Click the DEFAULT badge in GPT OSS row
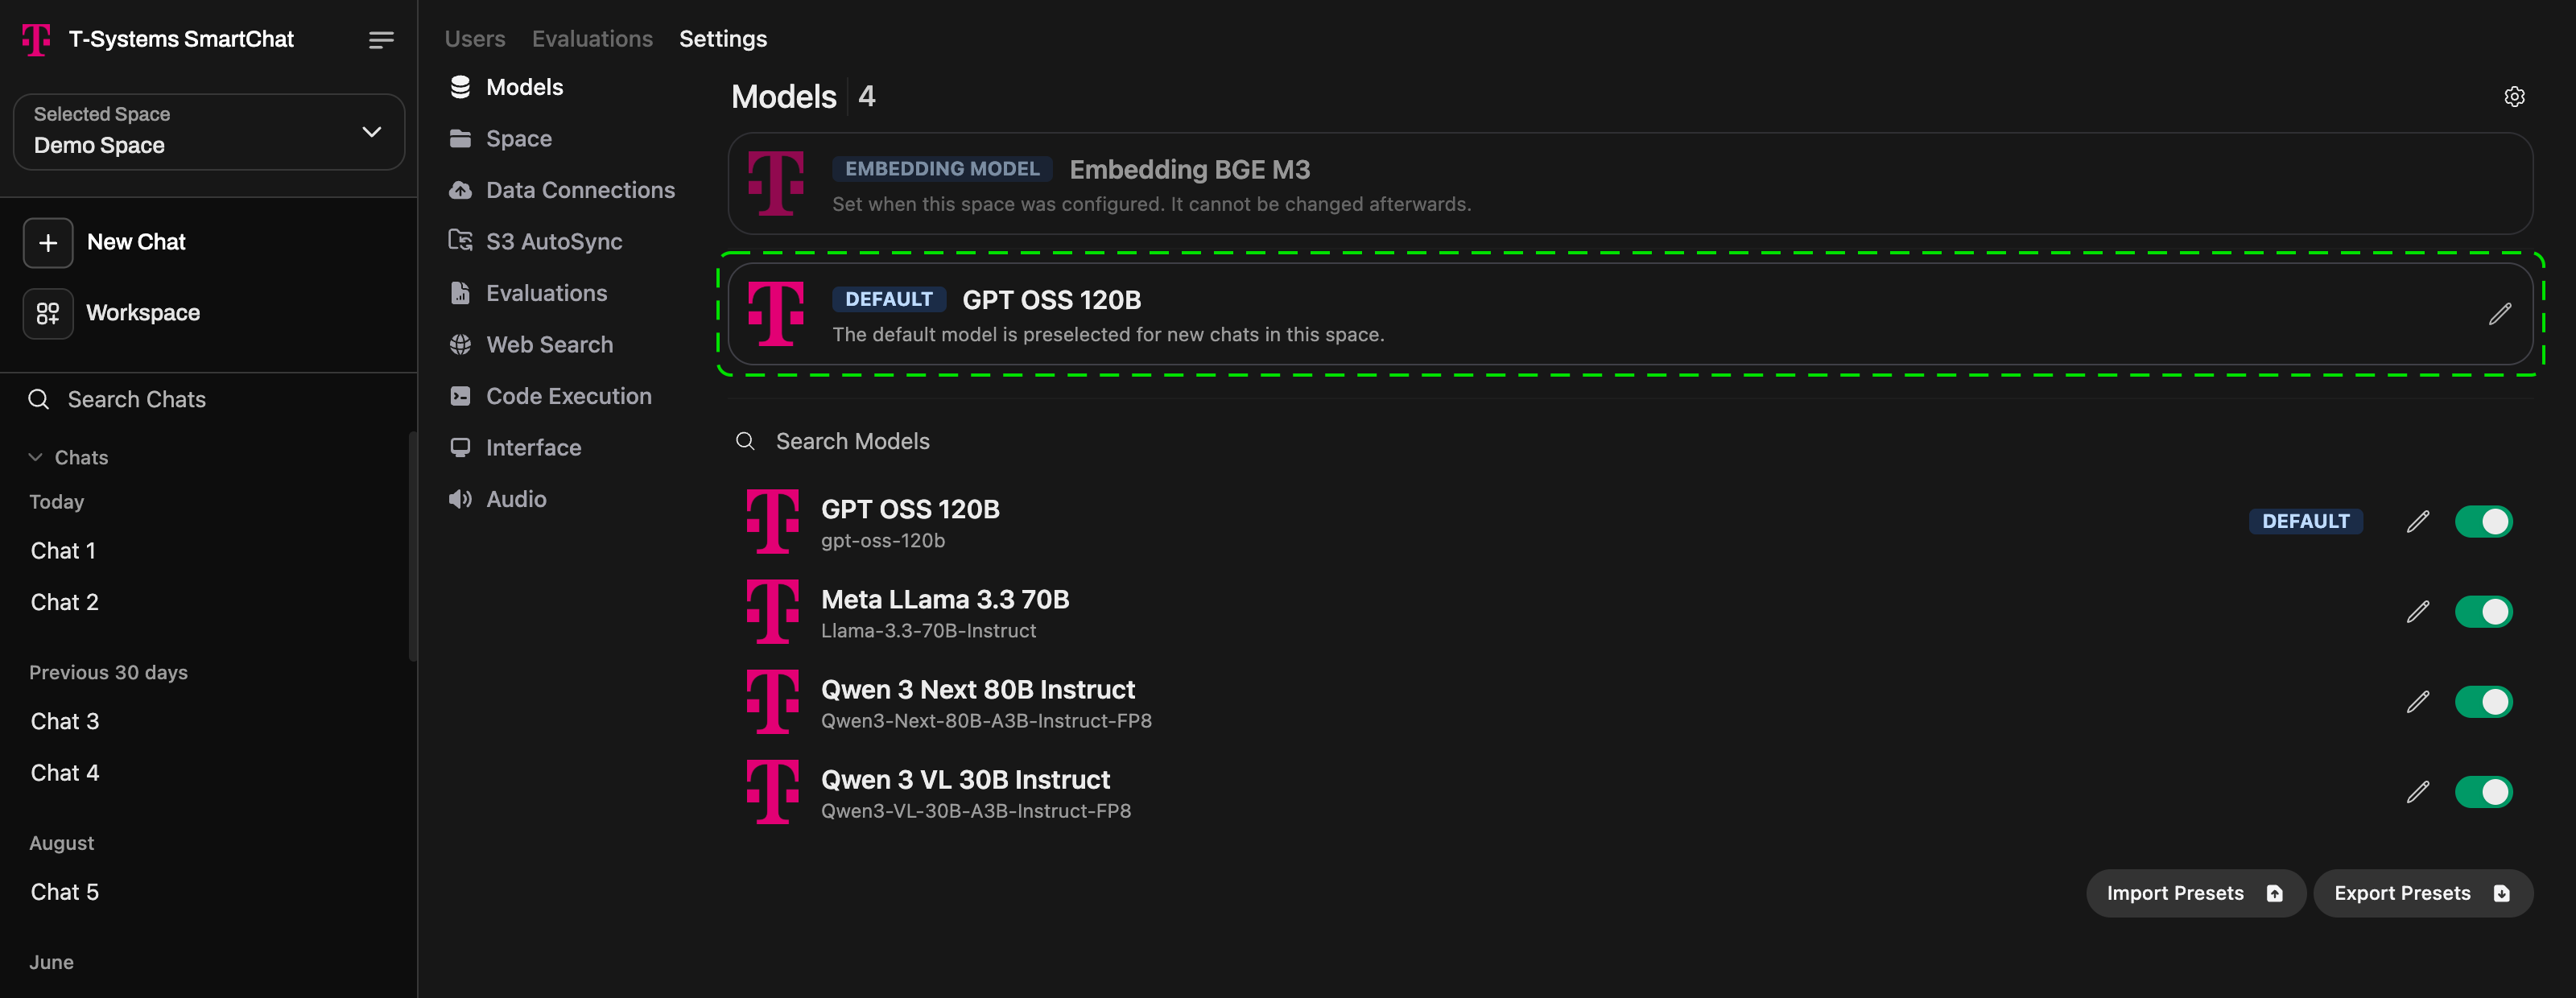2576x998 pixels. tap(2305, 522)
